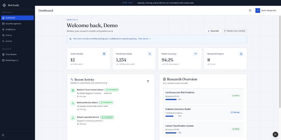This screenshot has width=281, height=140.
Task: Click the Research Projects microscope icon
Action: [241, 54]
